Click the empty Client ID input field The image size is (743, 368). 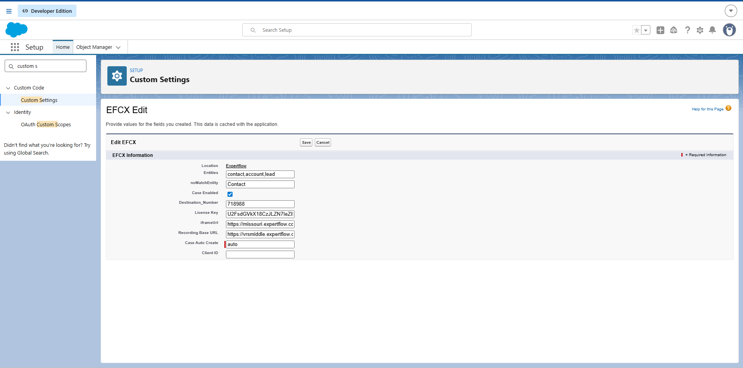tap(260, 255)
